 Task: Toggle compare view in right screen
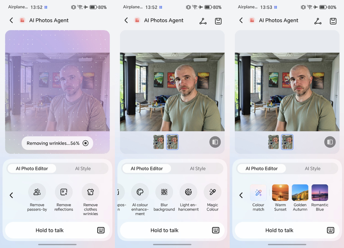[x=330, y=142]
